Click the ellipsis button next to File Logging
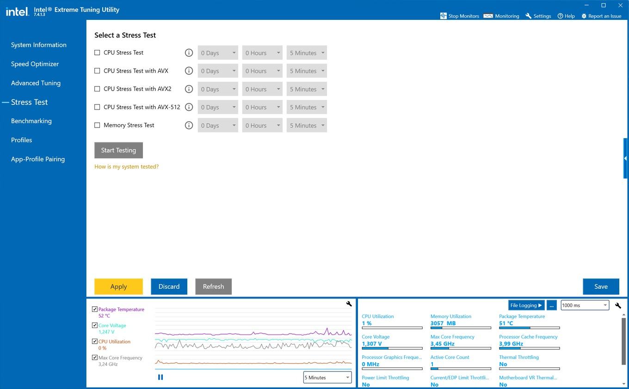This screenshot has width=629, height=389. [x=551, y=305]
